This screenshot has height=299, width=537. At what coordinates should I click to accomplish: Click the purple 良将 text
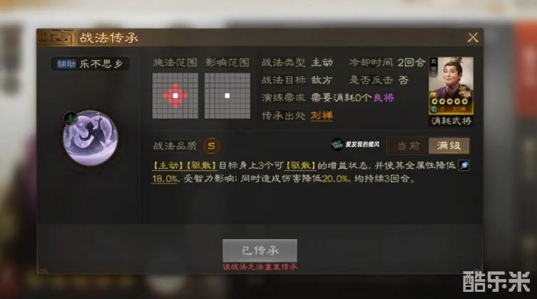point(384,98)
